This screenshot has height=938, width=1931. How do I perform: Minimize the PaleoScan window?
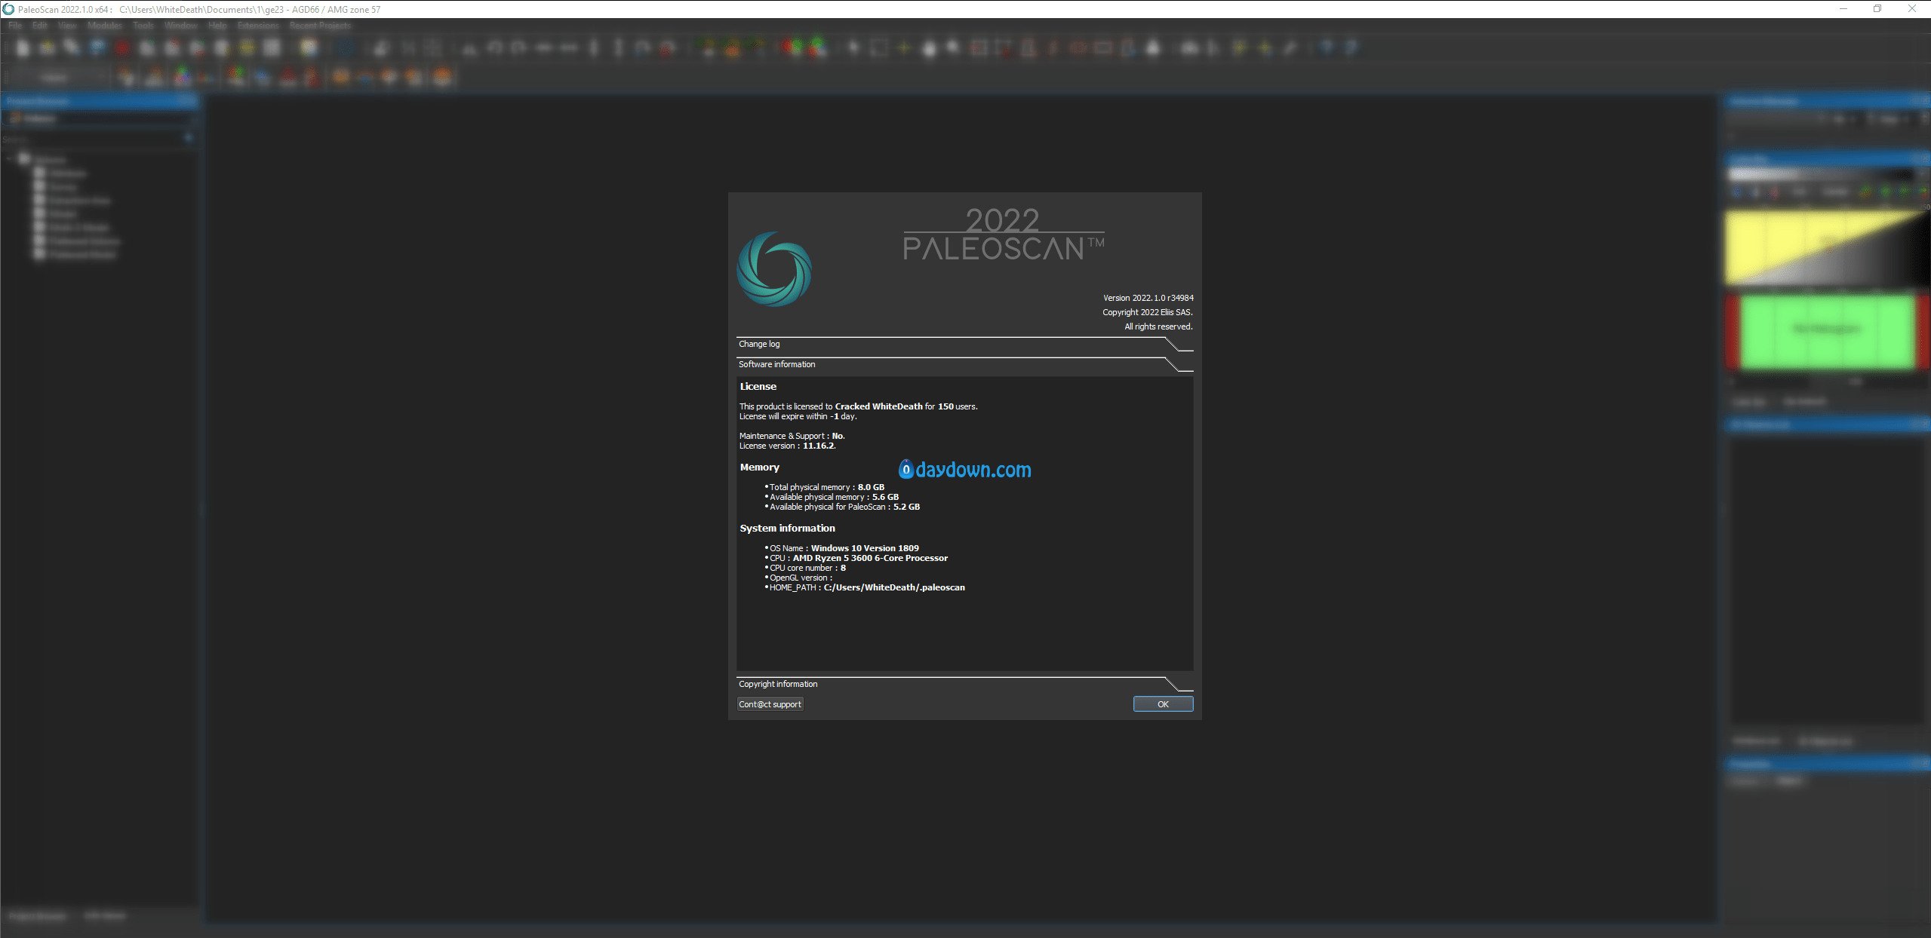(x=1843, y=9)
